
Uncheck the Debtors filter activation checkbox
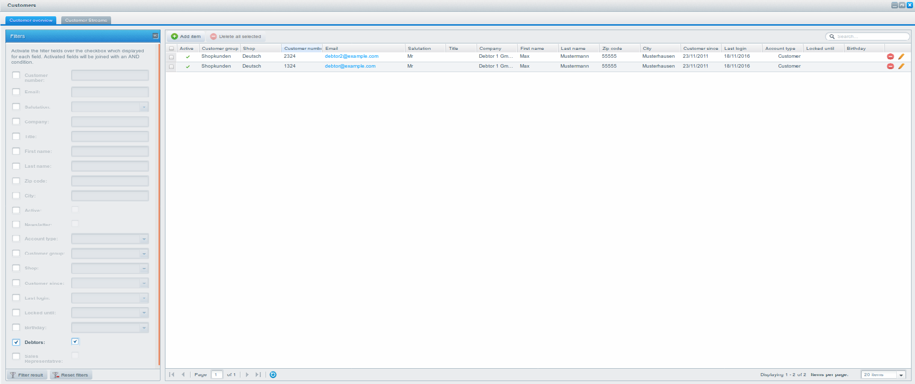click(16, 342)
